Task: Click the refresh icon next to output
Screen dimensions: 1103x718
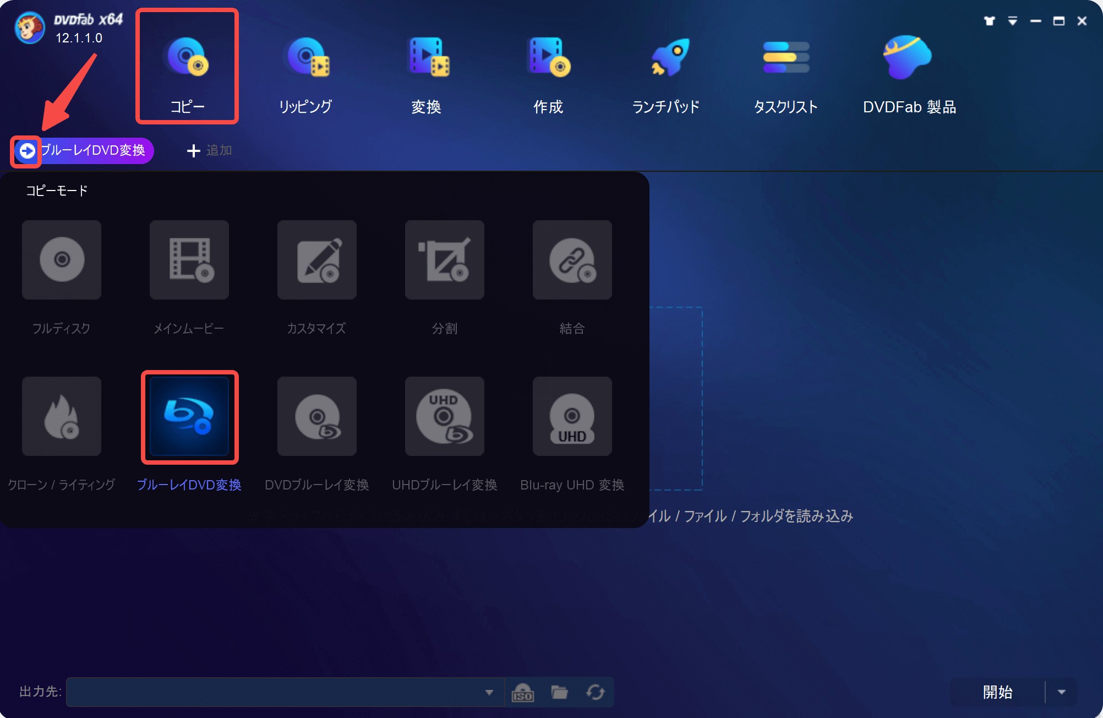Action: pyautogui.click(x=596, y=692)
